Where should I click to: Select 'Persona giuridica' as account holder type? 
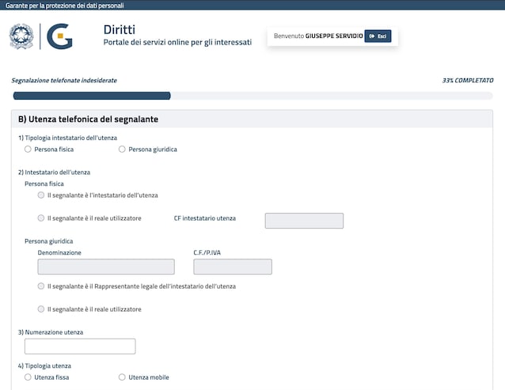[x=122, y=149]
